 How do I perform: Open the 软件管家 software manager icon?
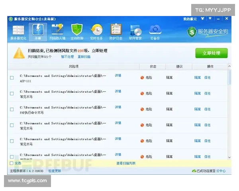pos(135,32)
